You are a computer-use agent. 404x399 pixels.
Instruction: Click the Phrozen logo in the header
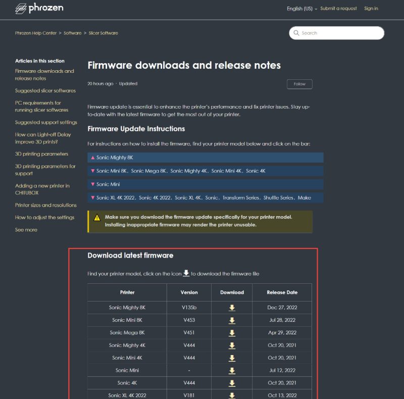point(39,9)
